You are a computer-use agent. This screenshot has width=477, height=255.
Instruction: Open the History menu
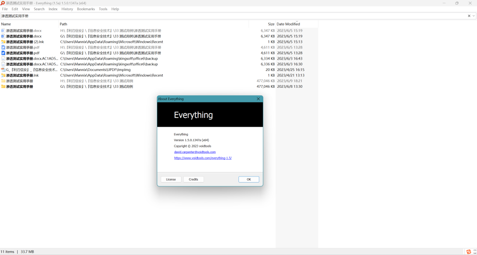(67, 9)
